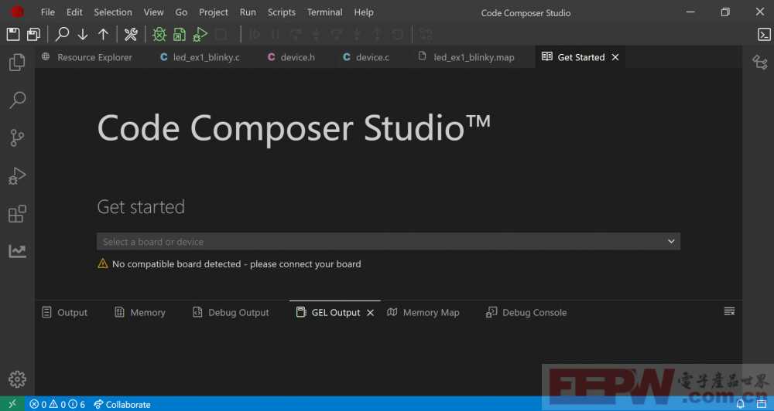Click the green bug debug icon

point(159,34)
